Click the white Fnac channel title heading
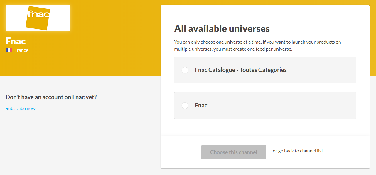The image size is (376, 175). [x=16, y=41]
